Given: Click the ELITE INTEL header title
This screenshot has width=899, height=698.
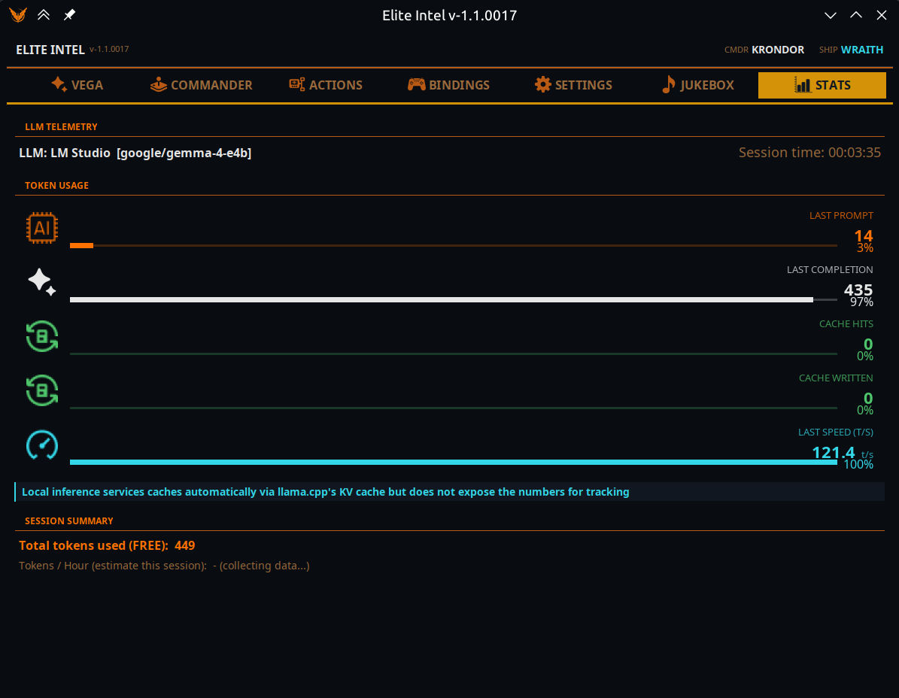Looking at the screenshot, I should pos(50,50).
